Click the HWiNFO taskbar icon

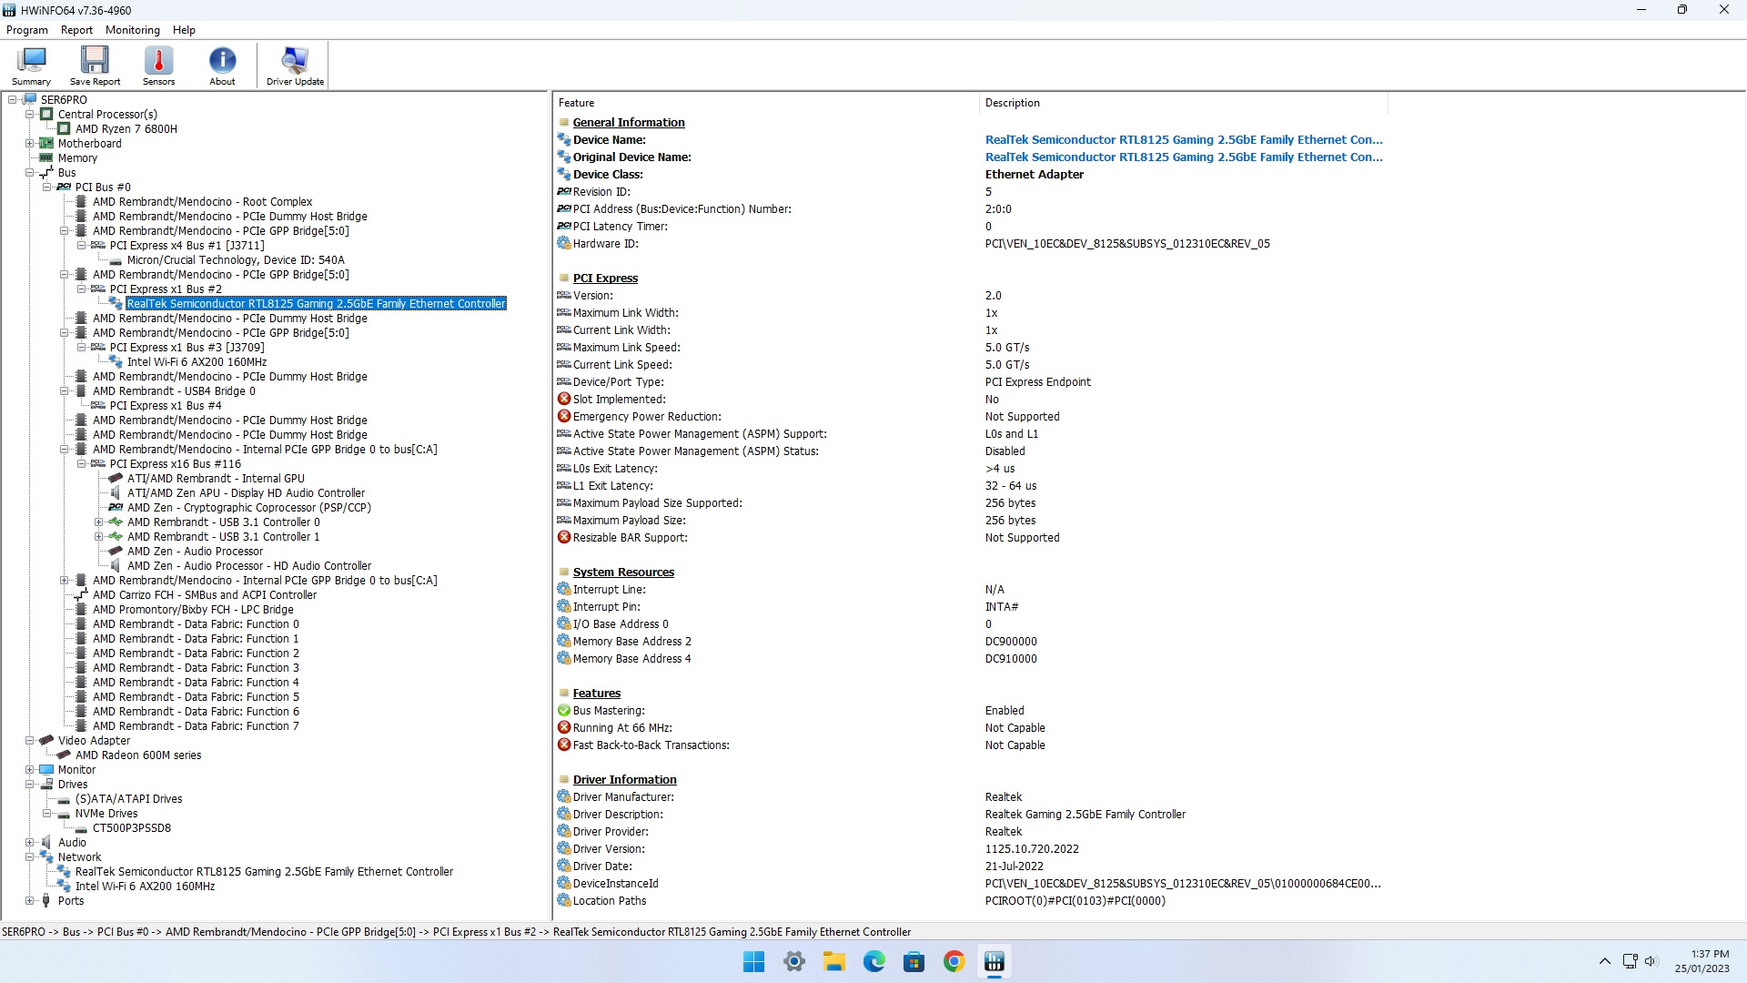(x=995, y=962)
